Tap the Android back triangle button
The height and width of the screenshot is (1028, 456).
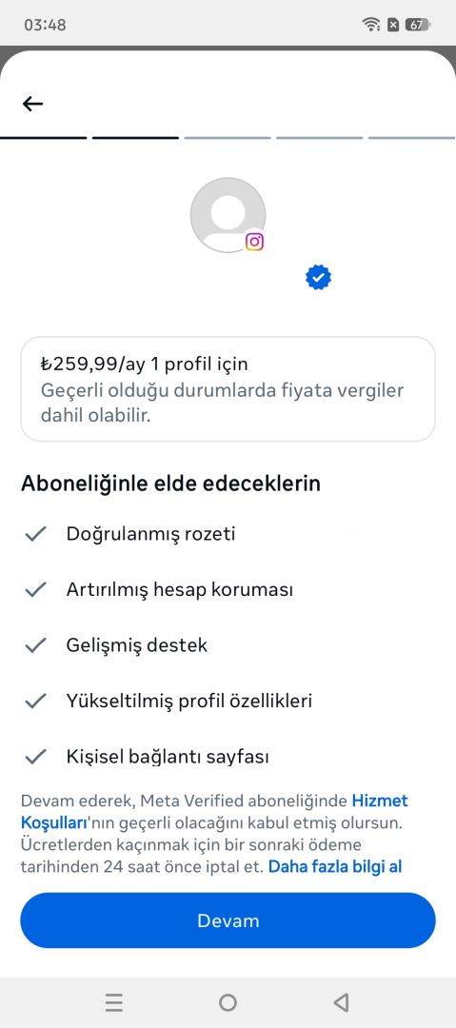coord(341,1002)
